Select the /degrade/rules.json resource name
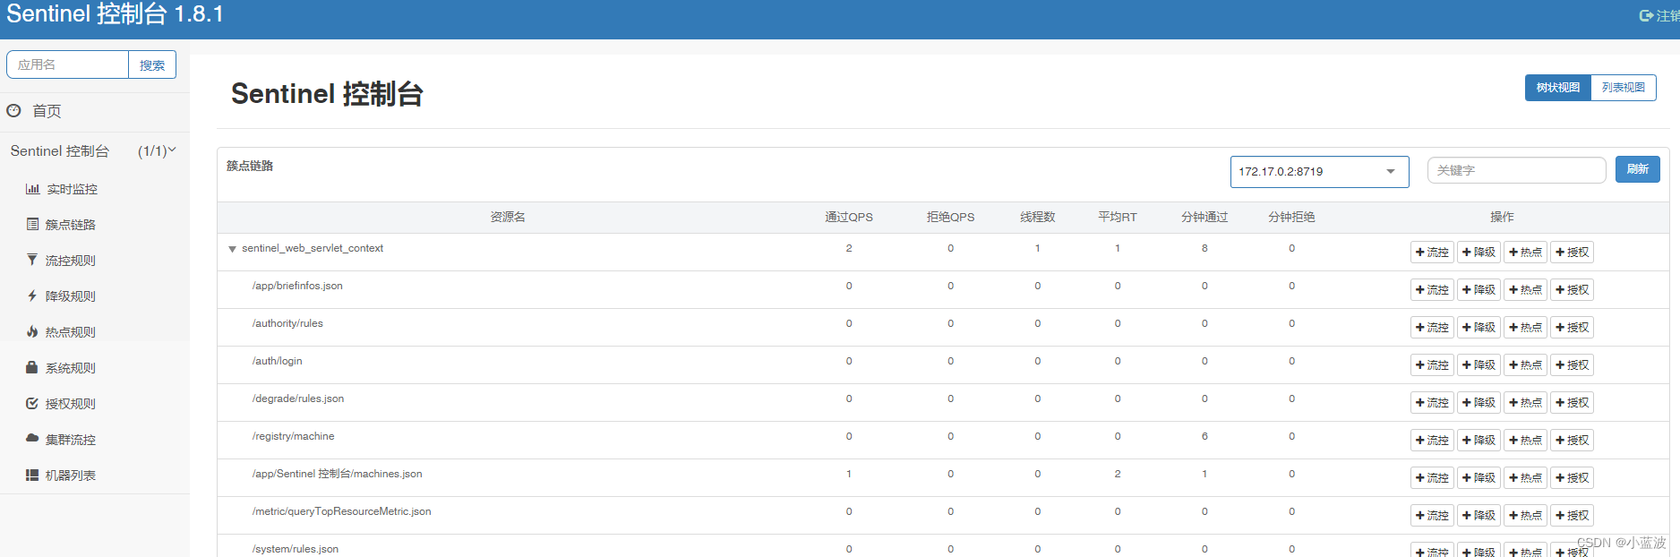 pos(297,399)
